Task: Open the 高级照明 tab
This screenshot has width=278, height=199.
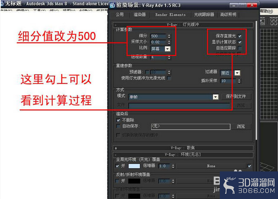Action: [228, 14]
